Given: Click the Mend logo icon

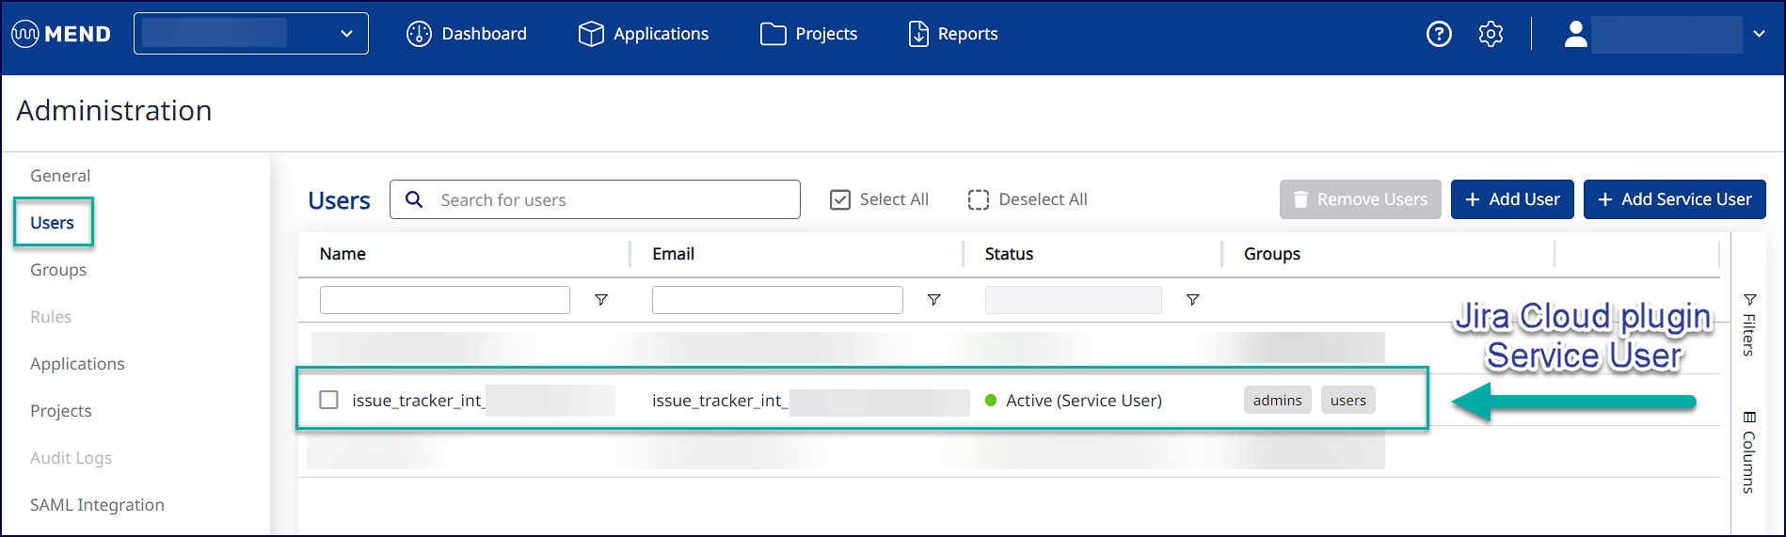Looking at the screenshot, I should [x=25, y=34].
